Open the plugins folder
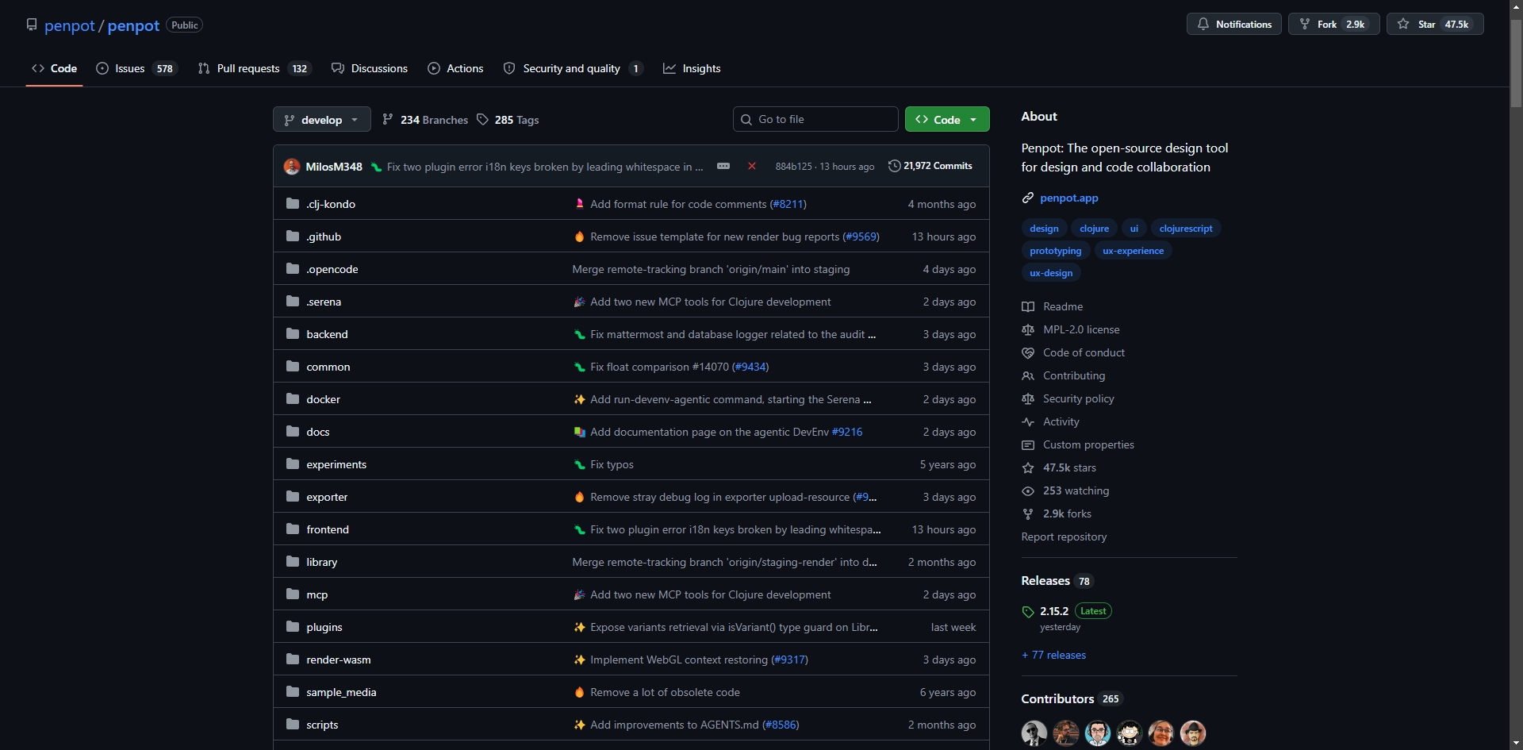The image size is (1523, 750). point(324,627)
